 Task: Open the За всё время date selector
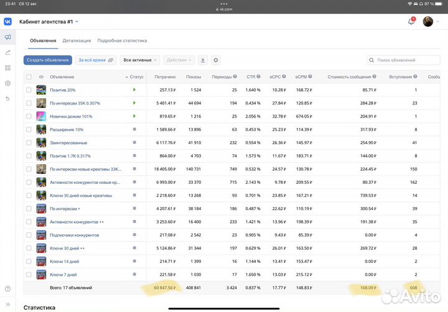(96, 60)
